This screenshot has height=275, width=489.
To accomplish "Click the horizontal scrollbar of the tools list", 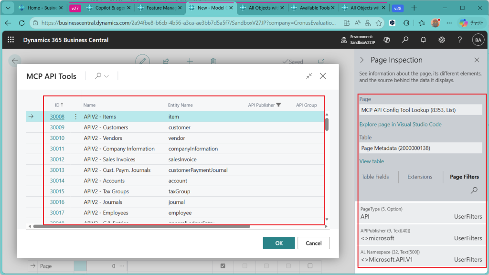I will click(143, 226).
